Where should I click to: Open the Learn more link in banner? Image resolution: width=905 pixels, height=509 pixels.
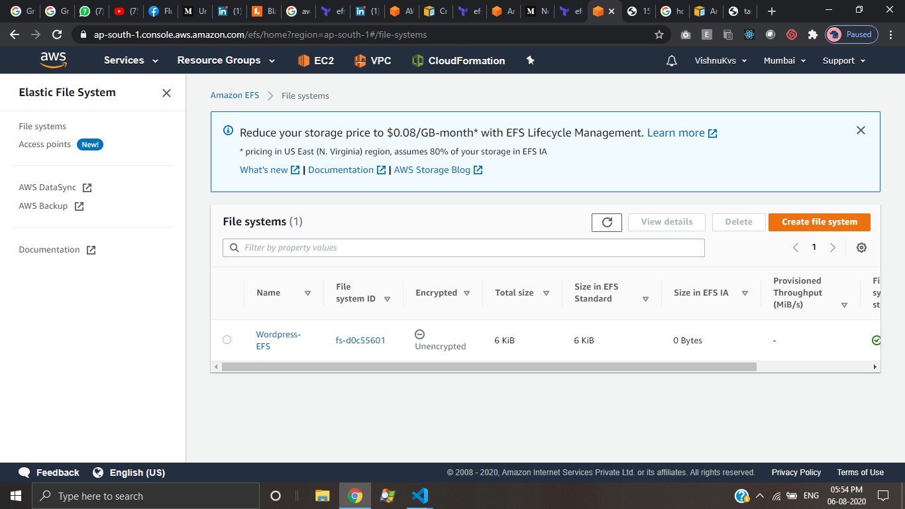pos(682,133)
